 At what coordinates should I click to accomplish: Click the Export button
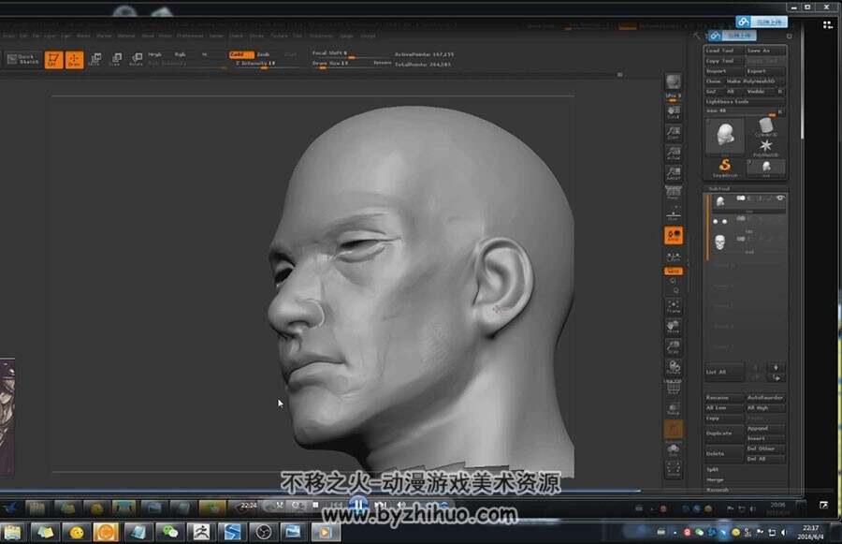coord(765,71)
